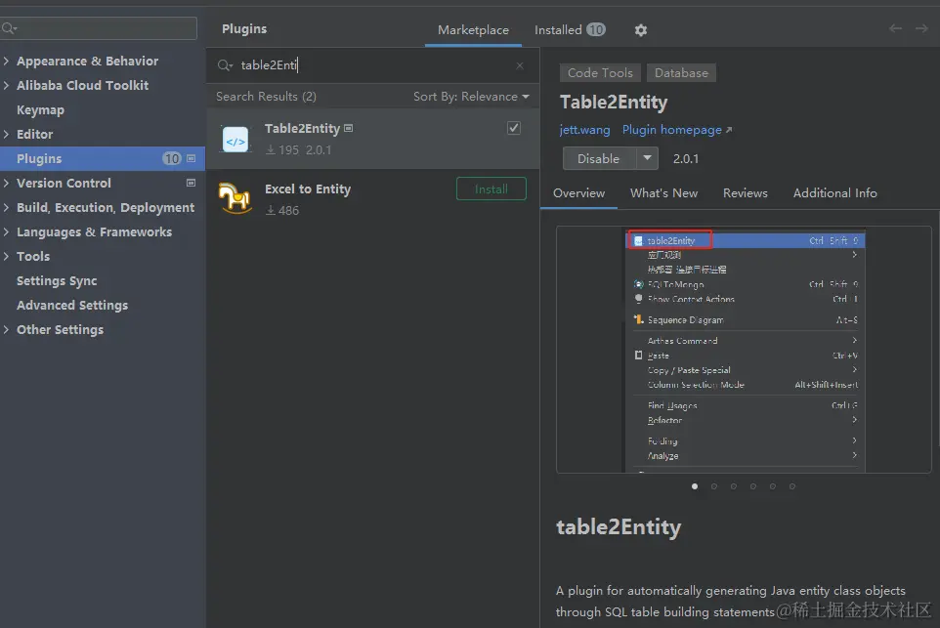Click the Search Results (2) label
Image resolution: width=940 pixels, height=628 pixels.
(x=266, y=97)
